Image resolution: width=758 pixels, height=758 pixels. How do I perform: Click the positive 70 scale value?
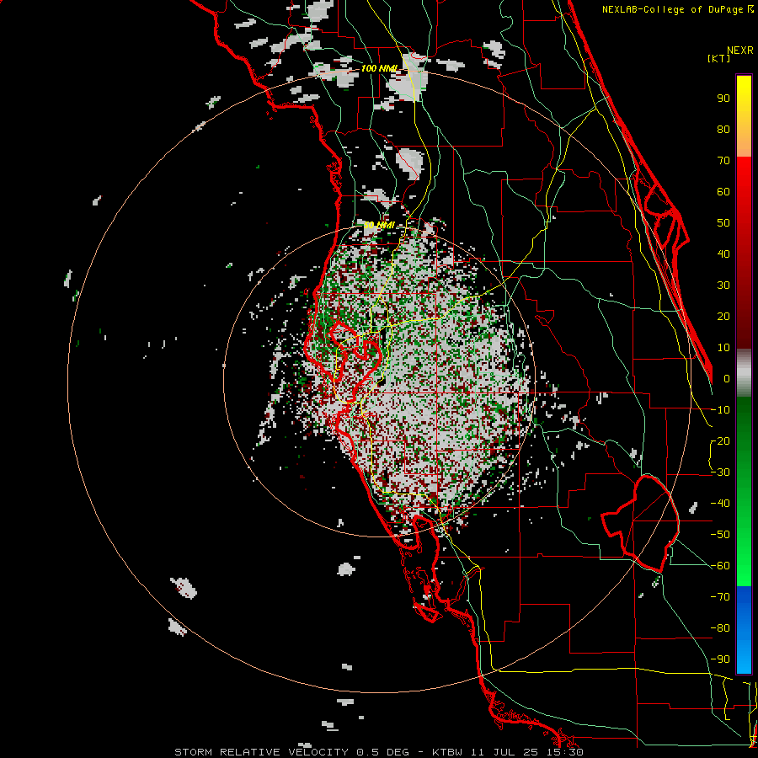(723, 161)
